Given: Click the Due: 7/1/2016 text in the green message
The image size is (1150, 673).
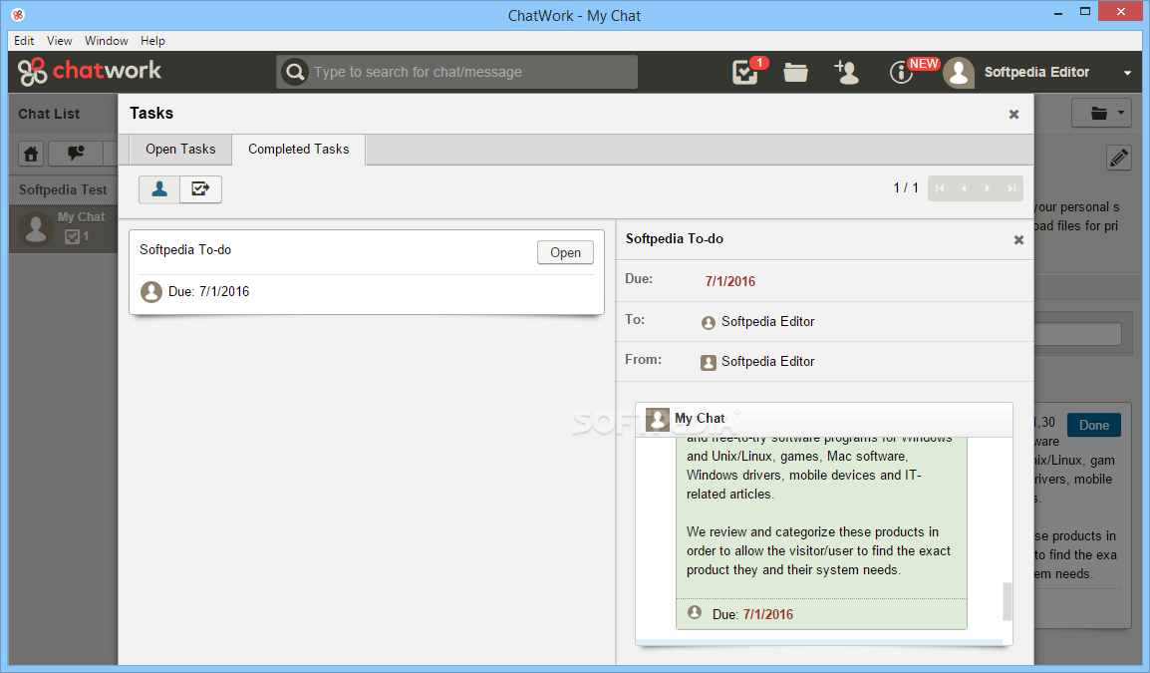Looking at the screenshot, I should [x=752, y=614].
